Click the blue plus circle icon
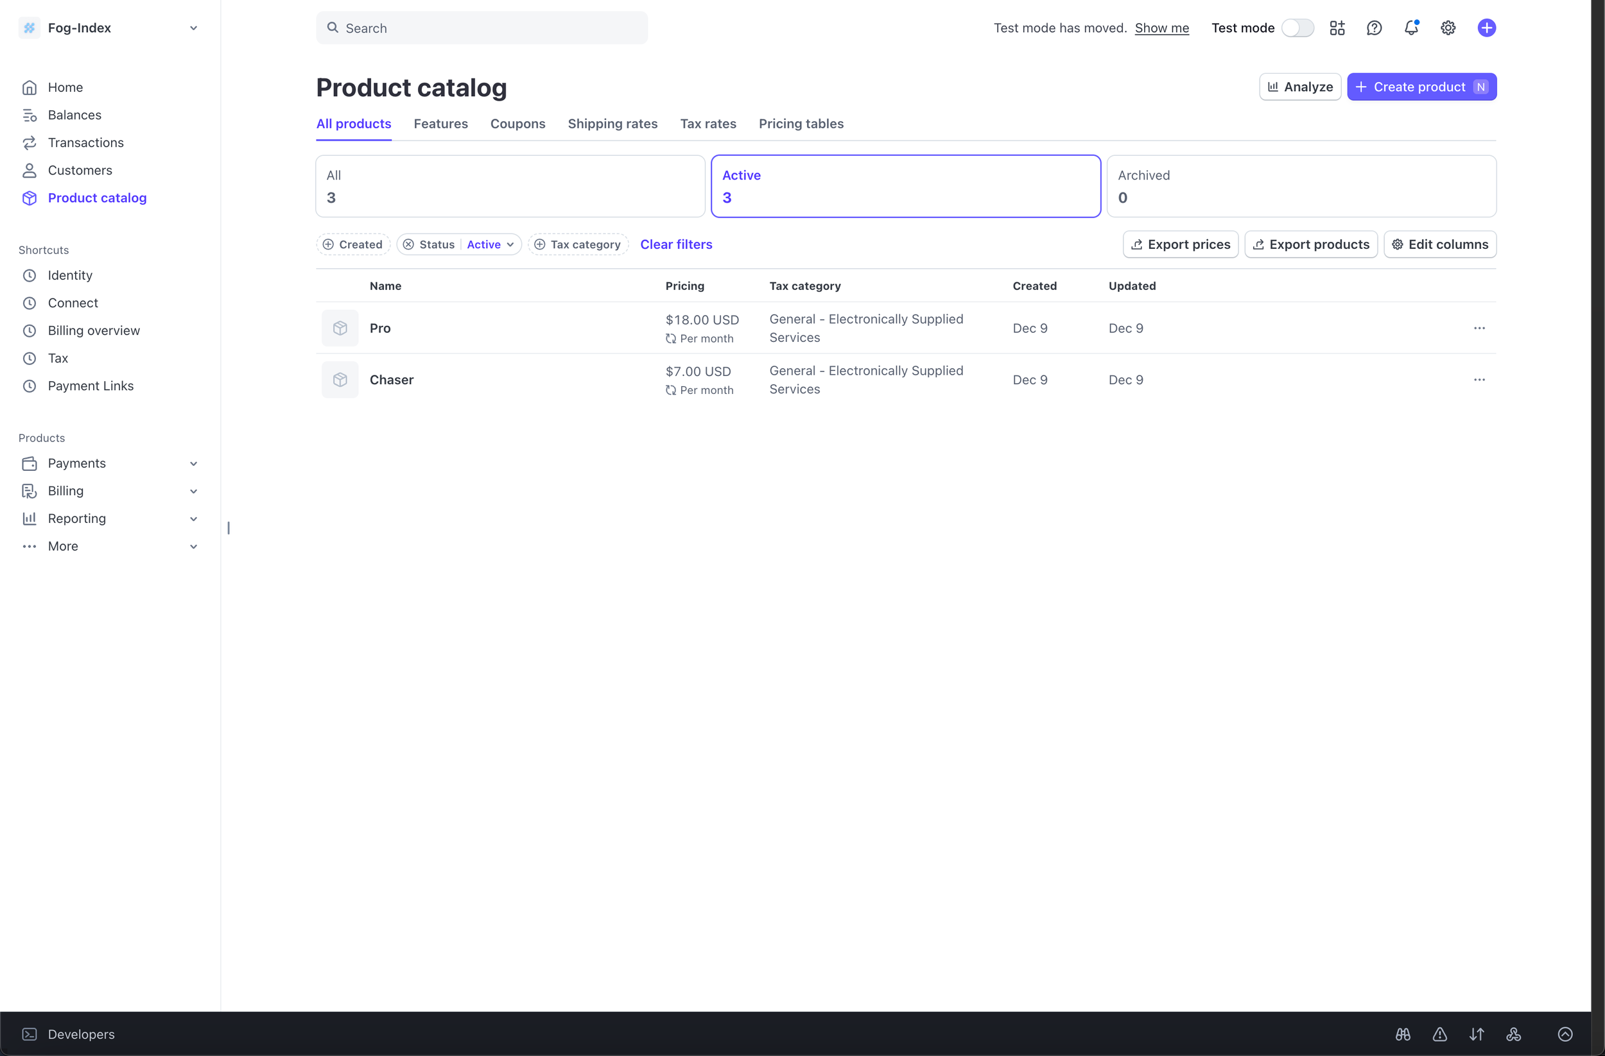 tap(1486, 28)
